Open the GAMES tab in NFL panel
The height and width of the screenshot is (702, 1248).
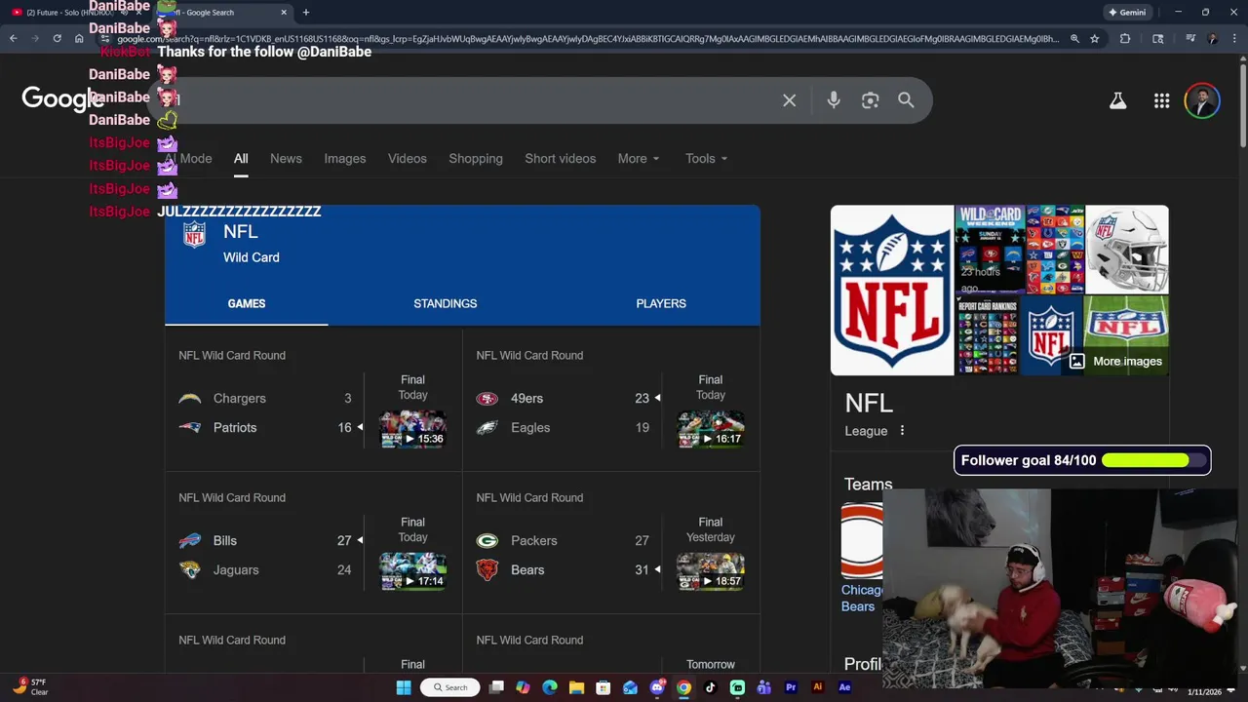(247, 303)
